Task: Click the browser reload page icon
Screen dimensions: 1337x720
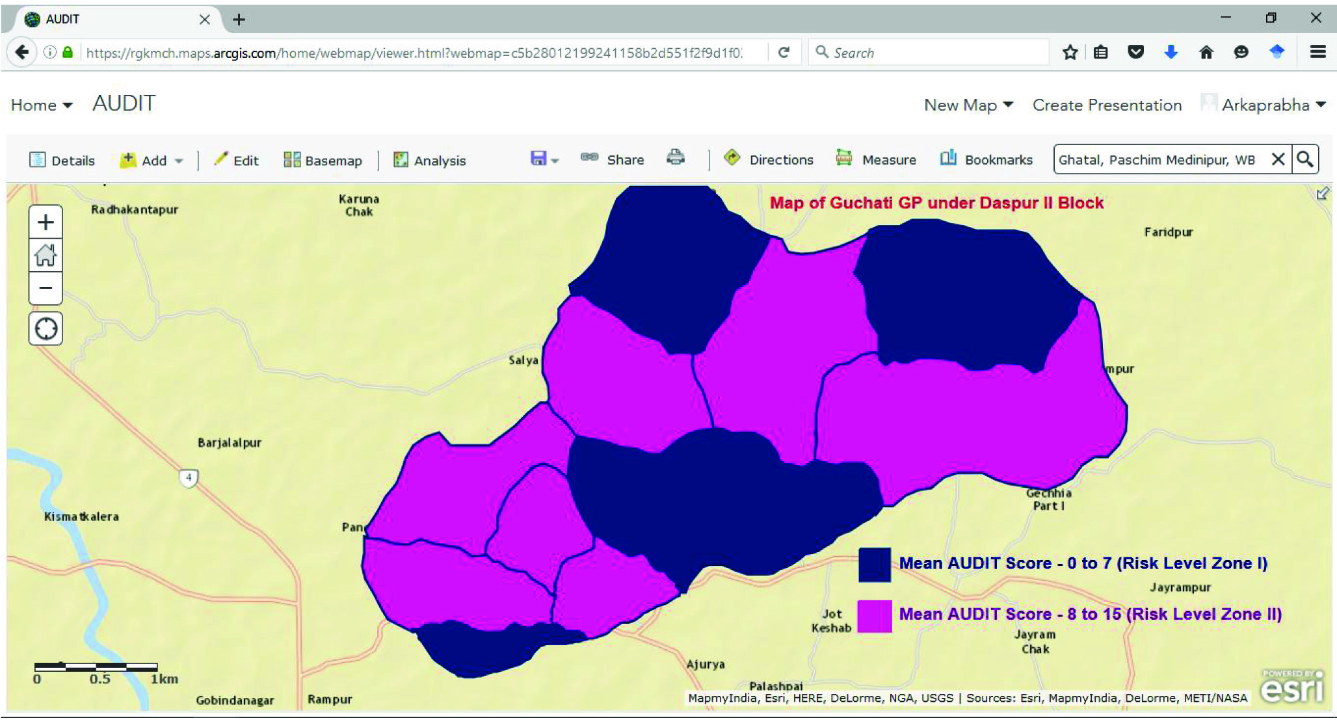Action: (784, 53)
